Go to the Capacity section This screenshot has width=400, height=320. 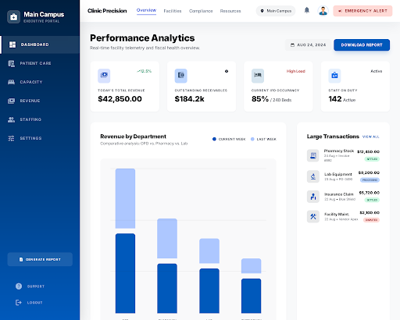click(40, 82)
